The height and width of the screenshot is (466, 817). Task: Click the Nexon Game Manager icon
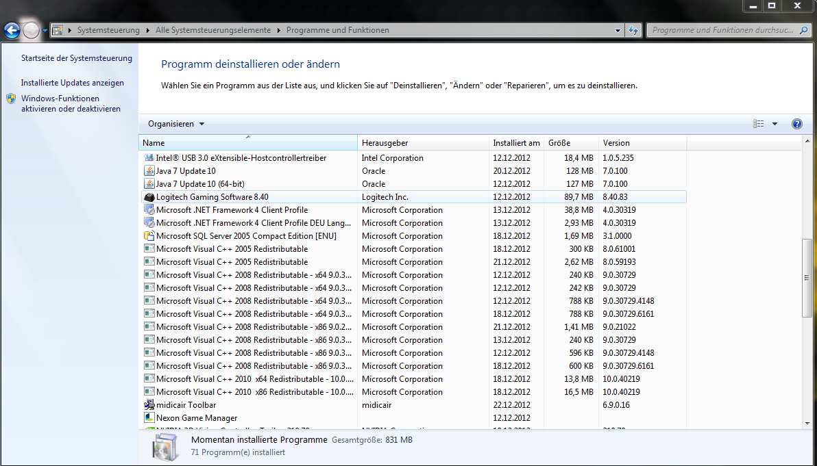(149, 417)
